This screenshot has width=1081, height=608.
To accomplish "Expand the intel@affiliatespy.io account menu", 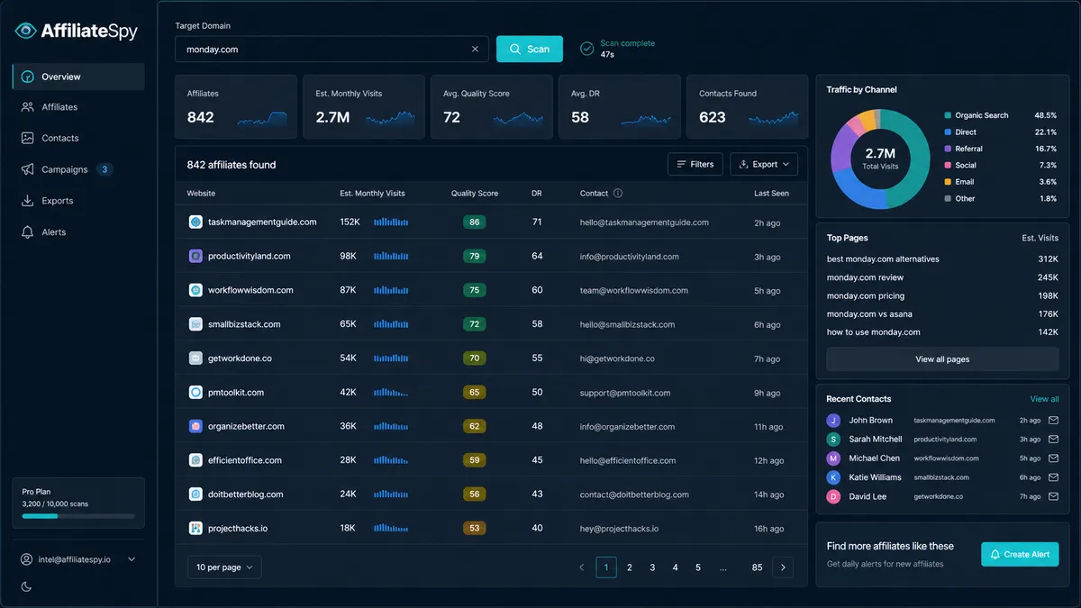I will pyautogui.click(x=78, y=559).
